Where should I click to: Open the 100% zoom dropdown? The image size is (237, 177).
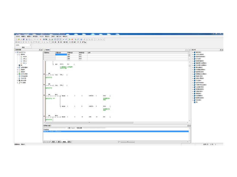pyautogui.click(x=30, y=45)
